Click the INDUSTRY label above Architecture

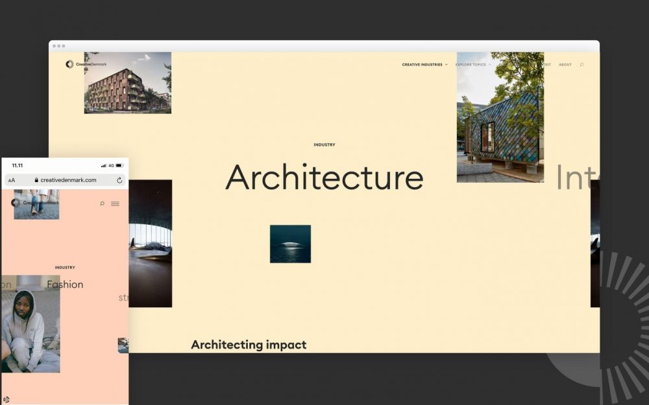click(x=324, y=145)
